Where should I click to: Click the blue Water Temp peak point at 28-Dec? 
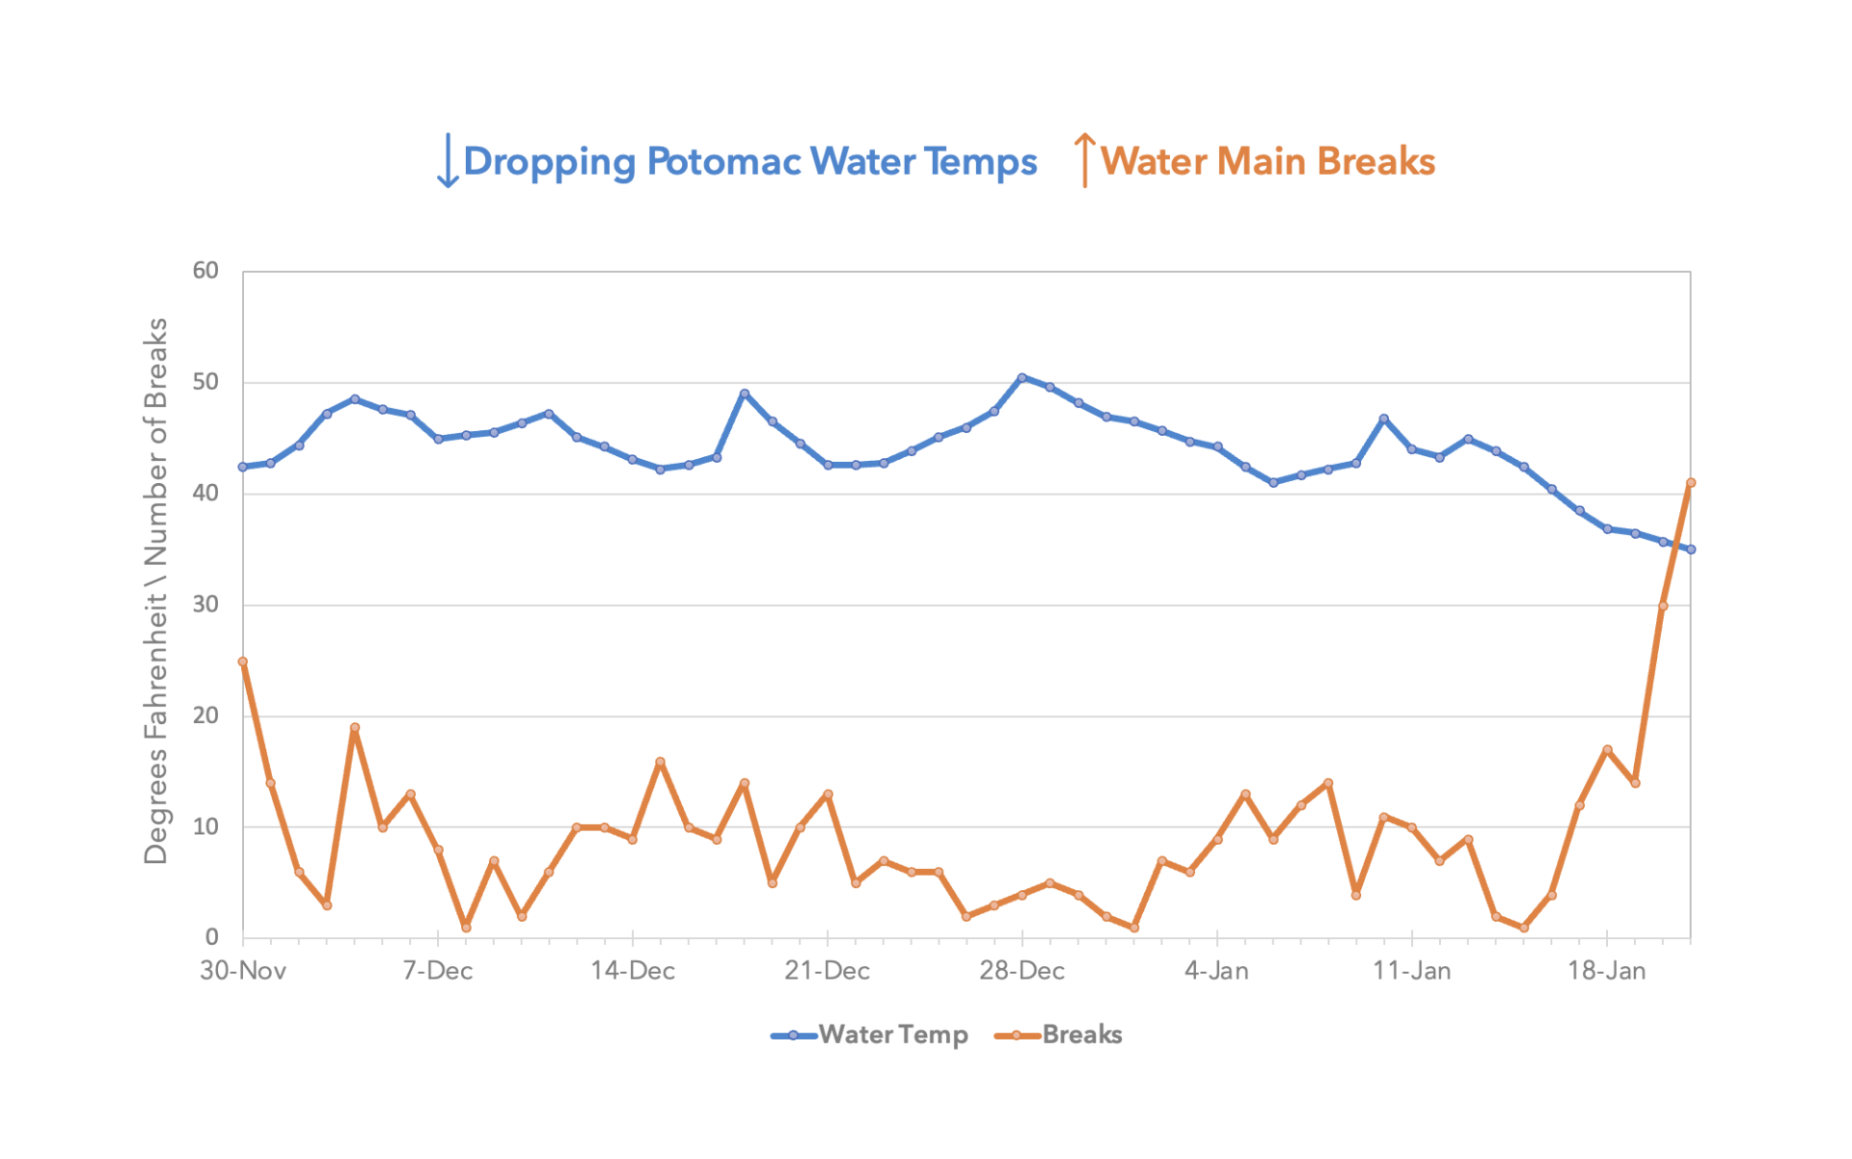[1021, 378]
